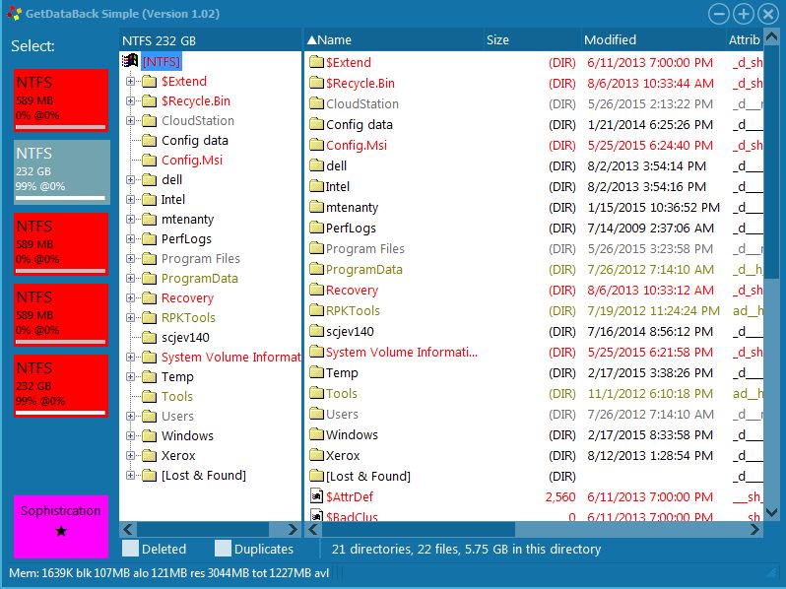Click the Windows folder icon in file list
Screen dimensions: 786x589
pos(316,434)
